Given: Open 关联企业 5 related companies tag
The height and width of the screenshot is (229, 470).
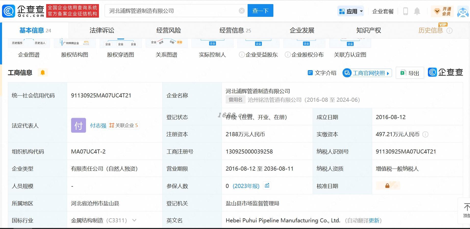Looking at the screenshot, I should click(124, 125).
